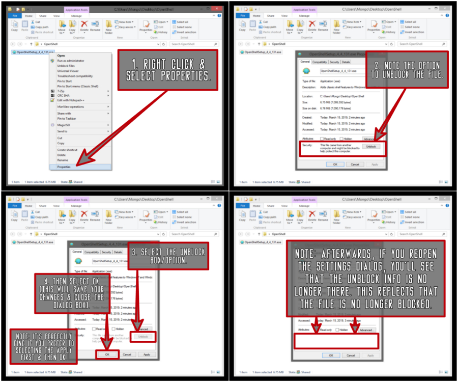Click the Rename icon on the ribbon

95,24
